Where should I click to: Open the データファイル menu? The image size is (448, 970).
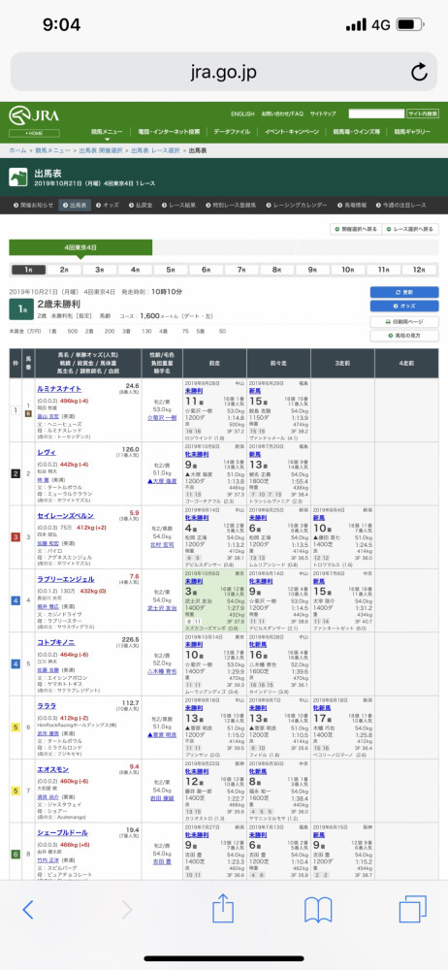coord(232,132)
